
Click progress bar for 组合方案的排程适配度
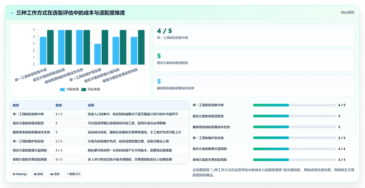tap(294, 116)
